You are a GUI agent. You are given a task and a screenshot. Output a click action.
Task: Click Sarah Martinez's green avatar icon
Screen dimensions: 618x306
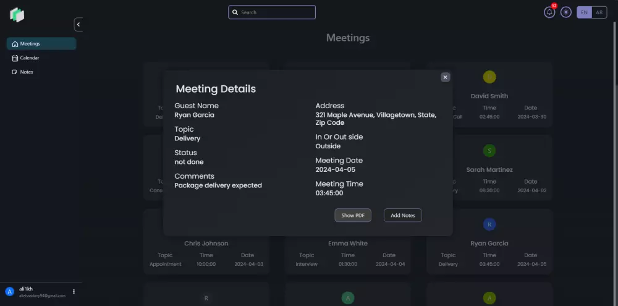(489, 151)
